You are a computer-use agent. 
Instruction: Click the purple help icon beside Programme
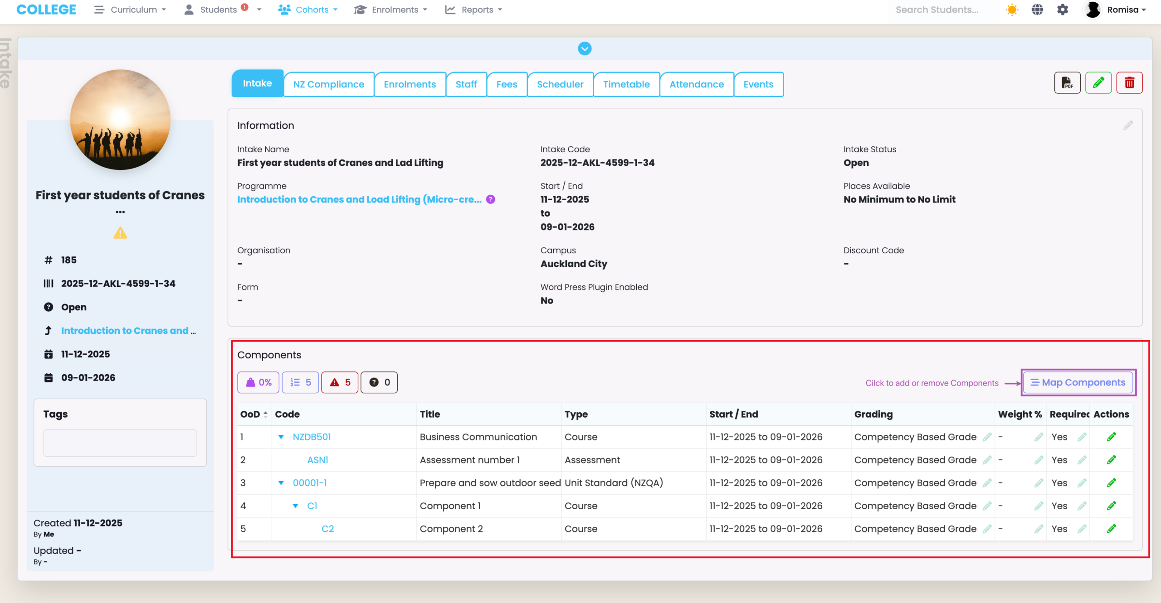point(491,199)
